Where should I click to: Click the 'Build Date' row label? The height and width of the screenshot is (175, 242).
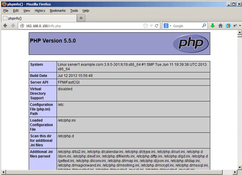point(38,75)
